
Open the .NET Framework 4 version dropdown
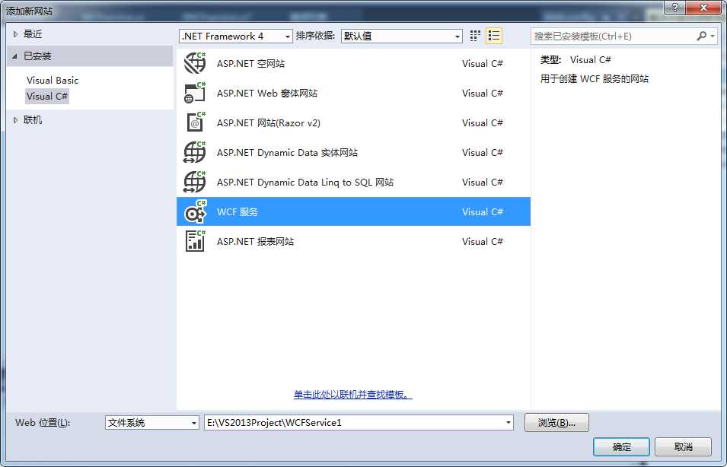tap(235, 37)
